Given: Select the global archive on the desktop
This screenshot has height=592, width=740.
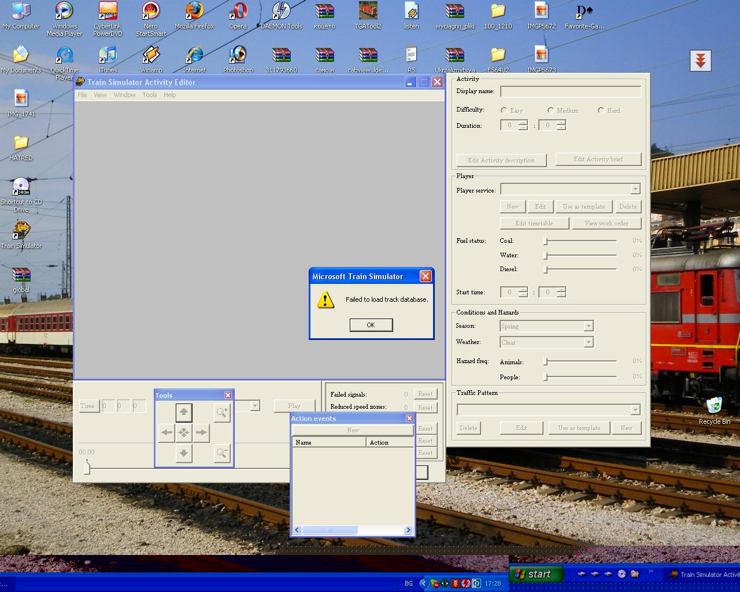Looking at the screenshot, I should [x=21, y=279].
